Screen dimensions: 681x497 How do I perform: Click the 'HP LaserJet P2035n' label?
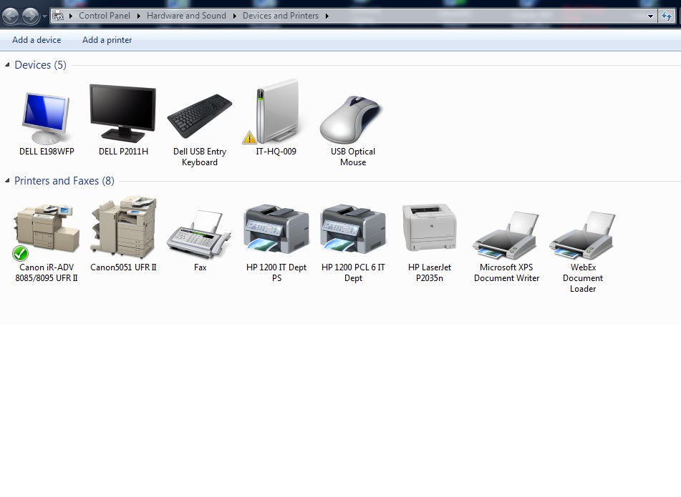tap(430, 272)
